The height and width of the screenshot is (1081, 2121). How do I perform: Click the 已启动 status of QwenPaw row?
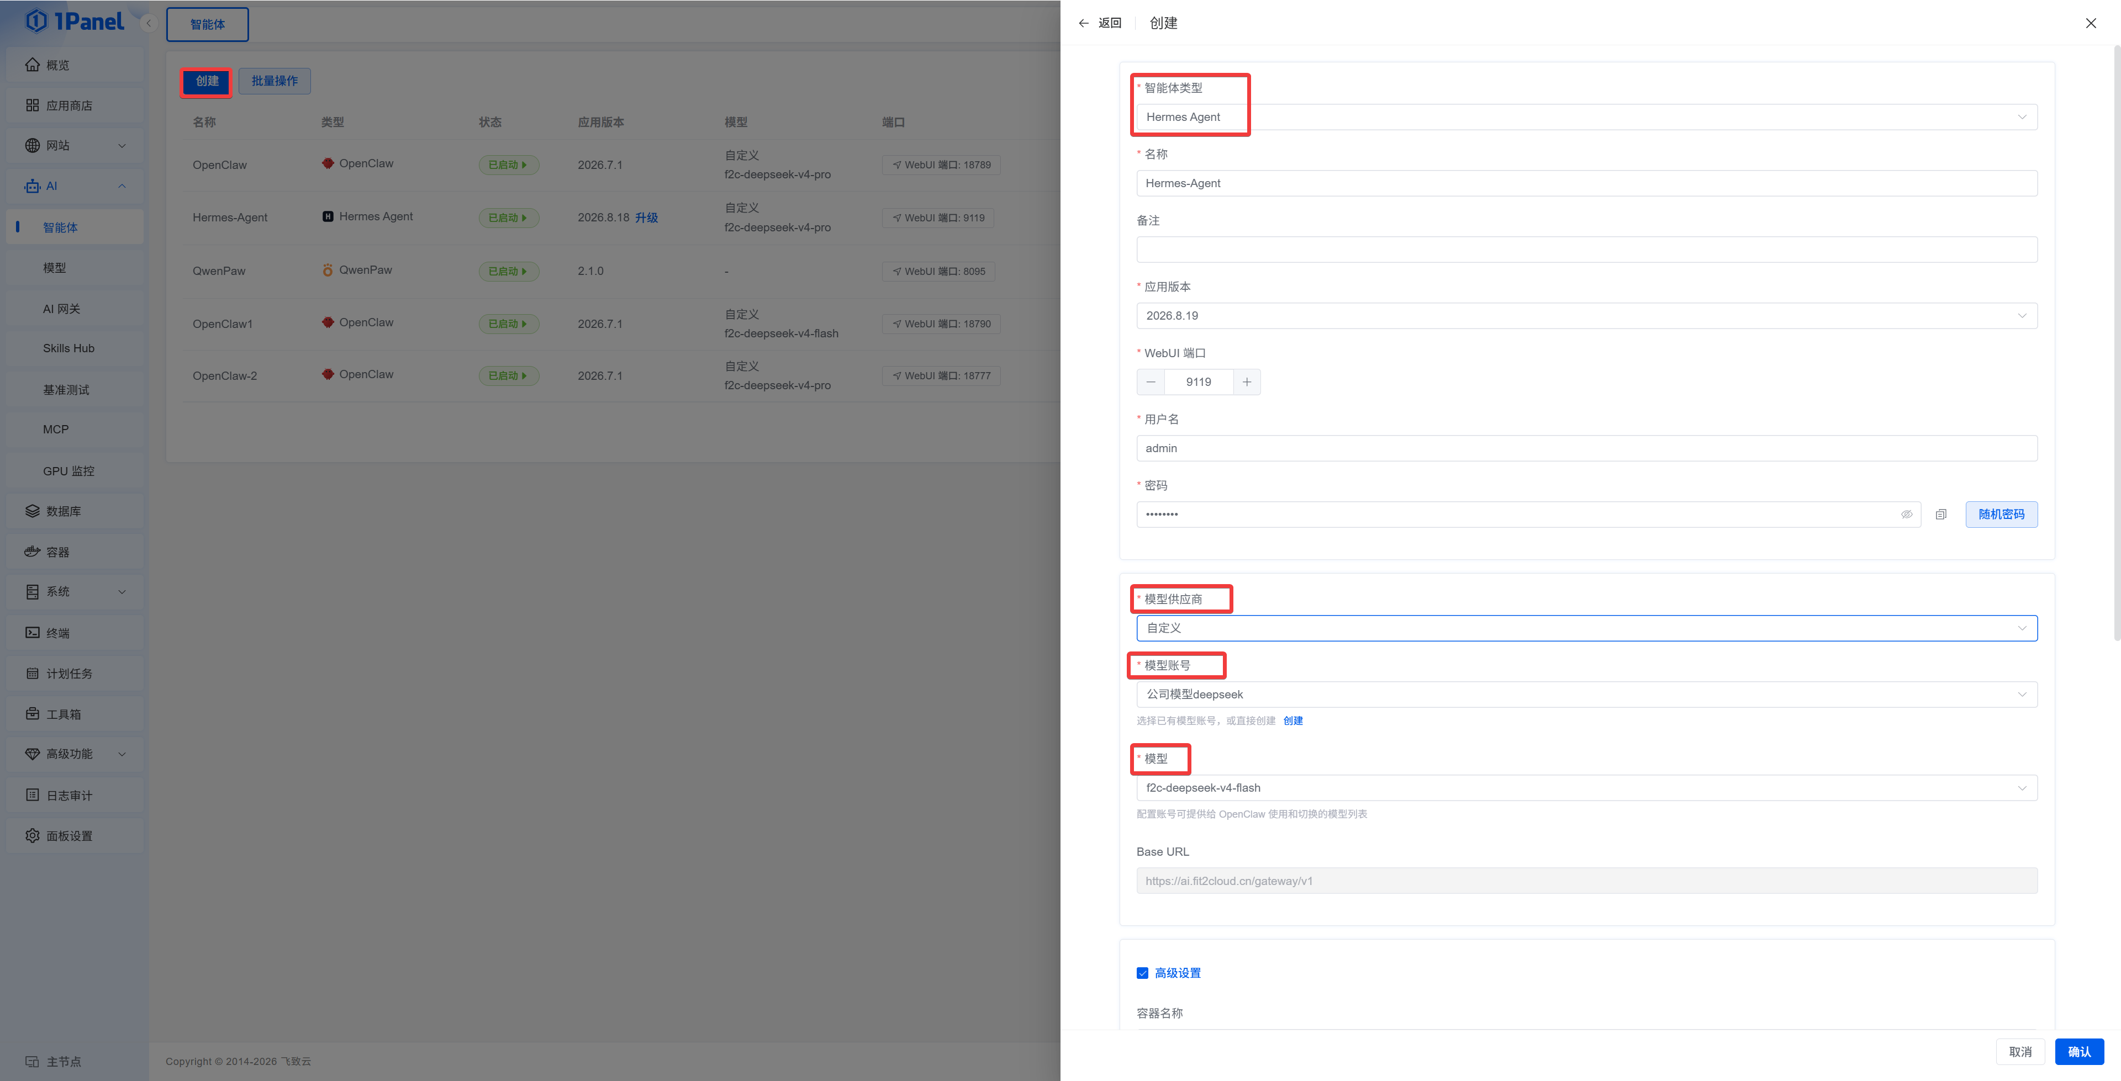(508, 271)
